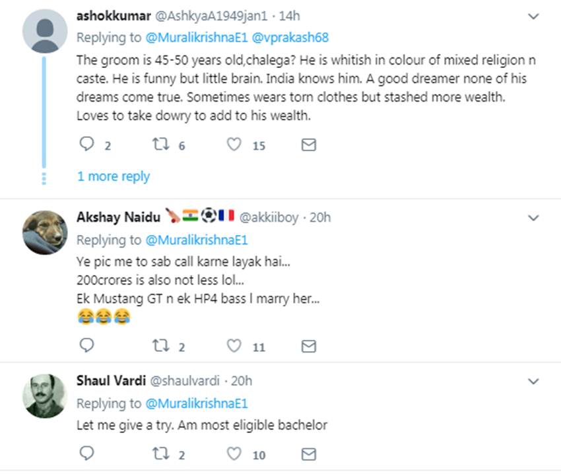Like Shaul Vardi's bachelor tweet
Image resolution: width=561 pixels, height=474 pixels.
tap(234, 454)
